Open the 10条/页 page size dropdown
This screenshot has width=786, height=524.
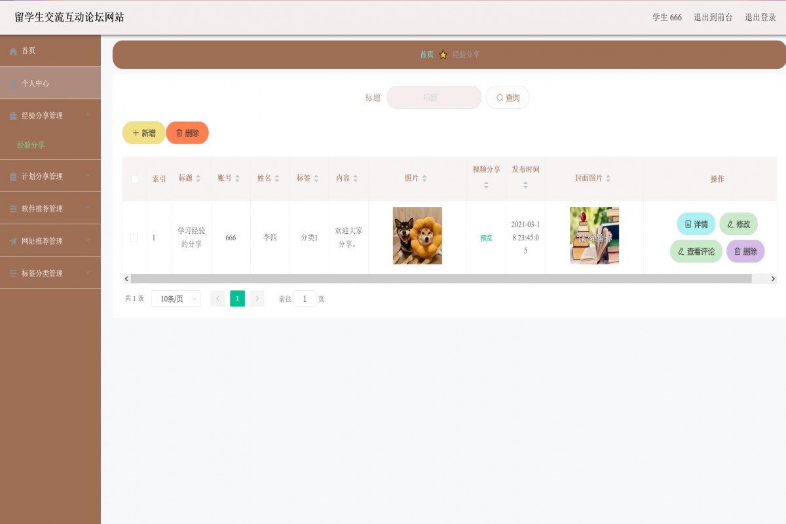(176, 298)
